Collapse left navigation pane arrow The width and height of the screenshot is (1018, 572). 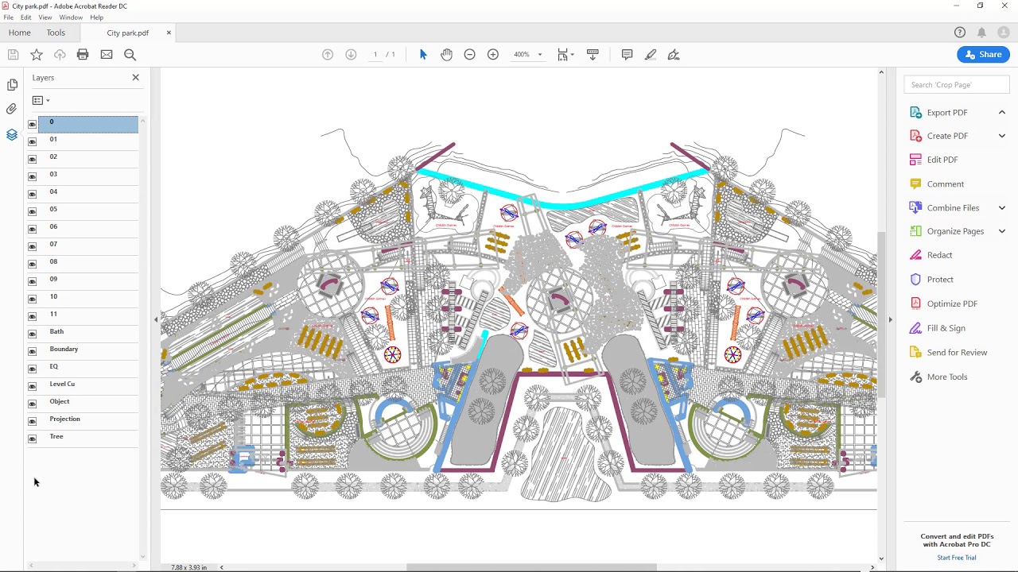coord(156,319)
